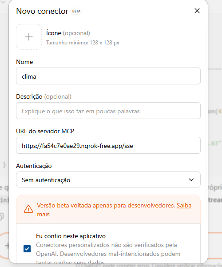Image resolution: width=222 pixels, height=267 pixels.
Task: Click the Nome field containing clima
Action: 108,76
